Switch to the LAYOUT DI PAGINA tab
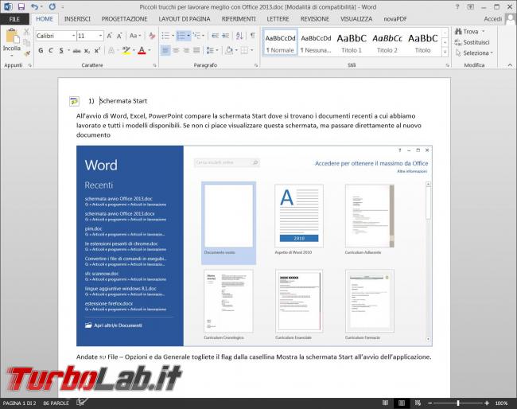This screenshot has width=517, height=409. click(x=185, y=19)
